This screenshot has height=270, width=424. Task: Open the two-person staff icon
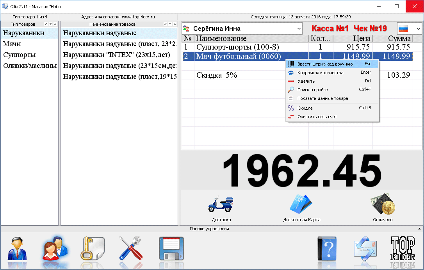[55, 249]
